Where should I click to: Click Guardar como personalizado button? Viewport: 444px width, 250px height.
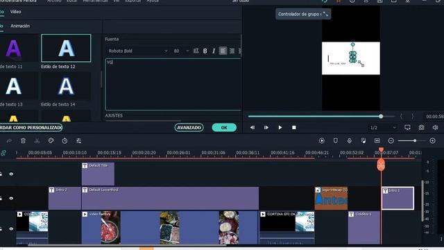[x=31, y=128]
